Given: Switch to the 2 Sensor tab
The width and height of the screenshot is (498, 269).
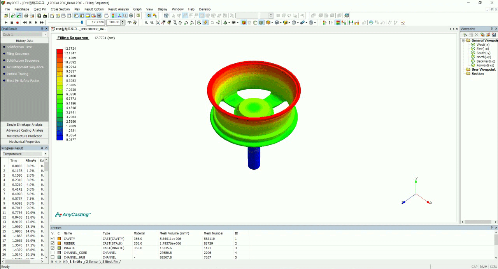Looking at the screenshot, I should 92,262.
